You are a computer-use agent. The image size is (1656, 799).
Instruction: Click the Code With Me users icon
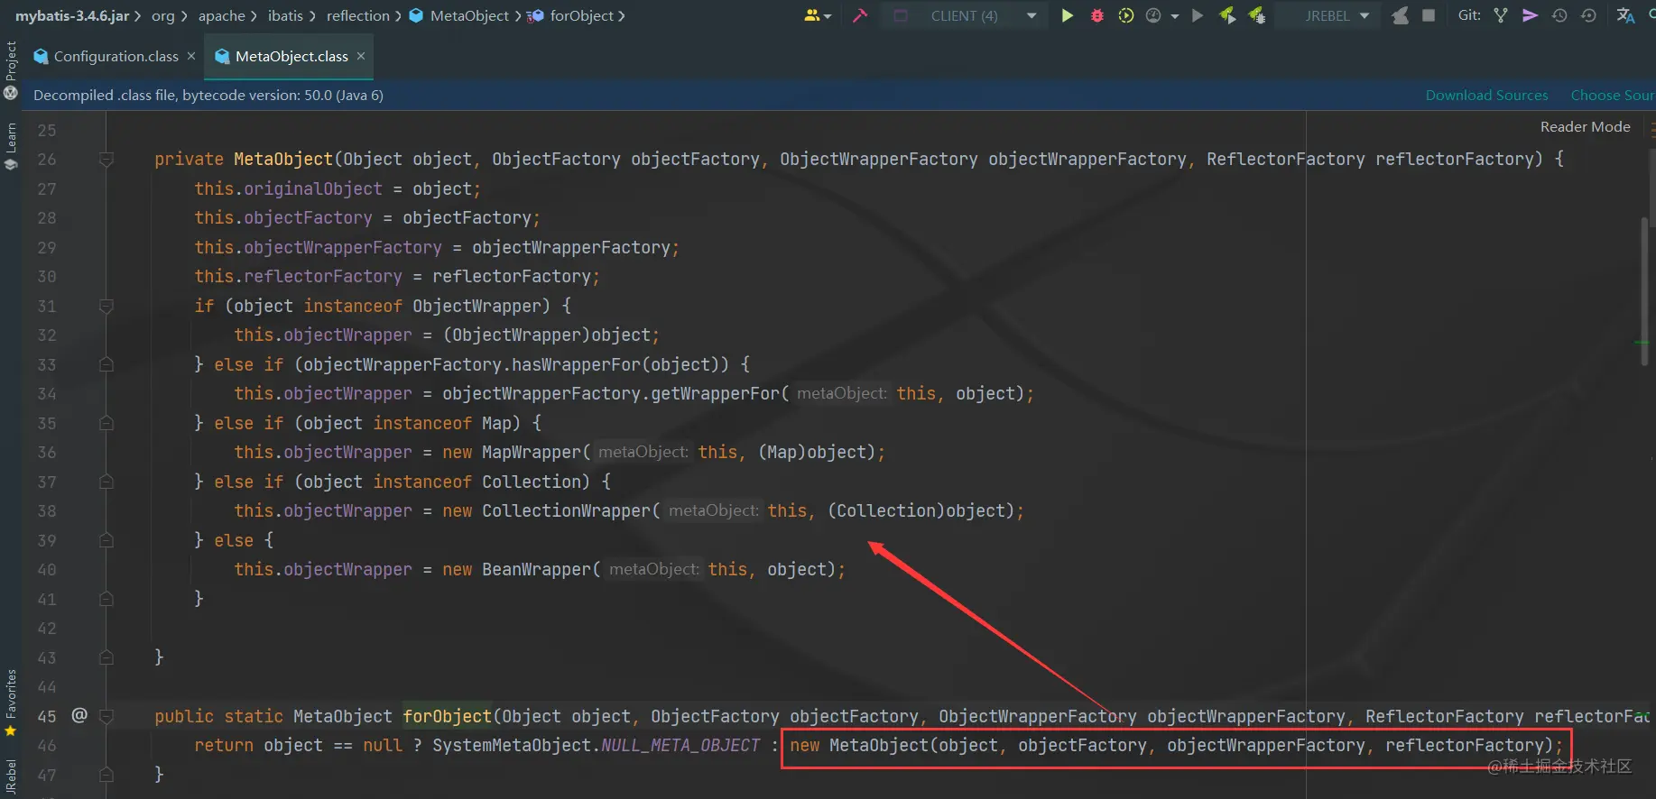817,15
